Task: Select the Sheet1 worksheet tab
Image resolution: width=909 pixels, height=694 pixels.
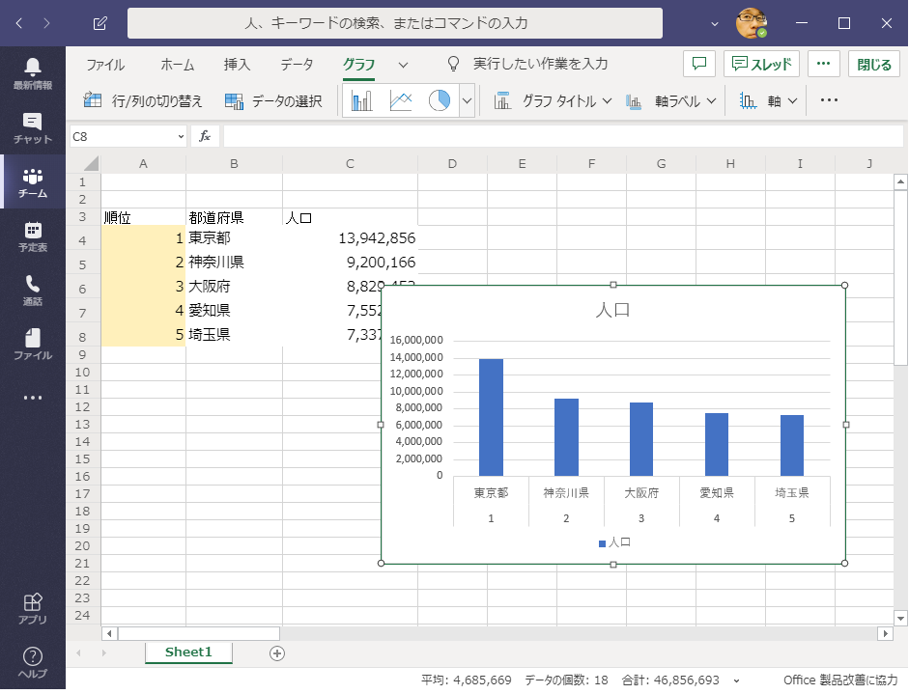Action: pyautogui.click(x=188, y=652)
